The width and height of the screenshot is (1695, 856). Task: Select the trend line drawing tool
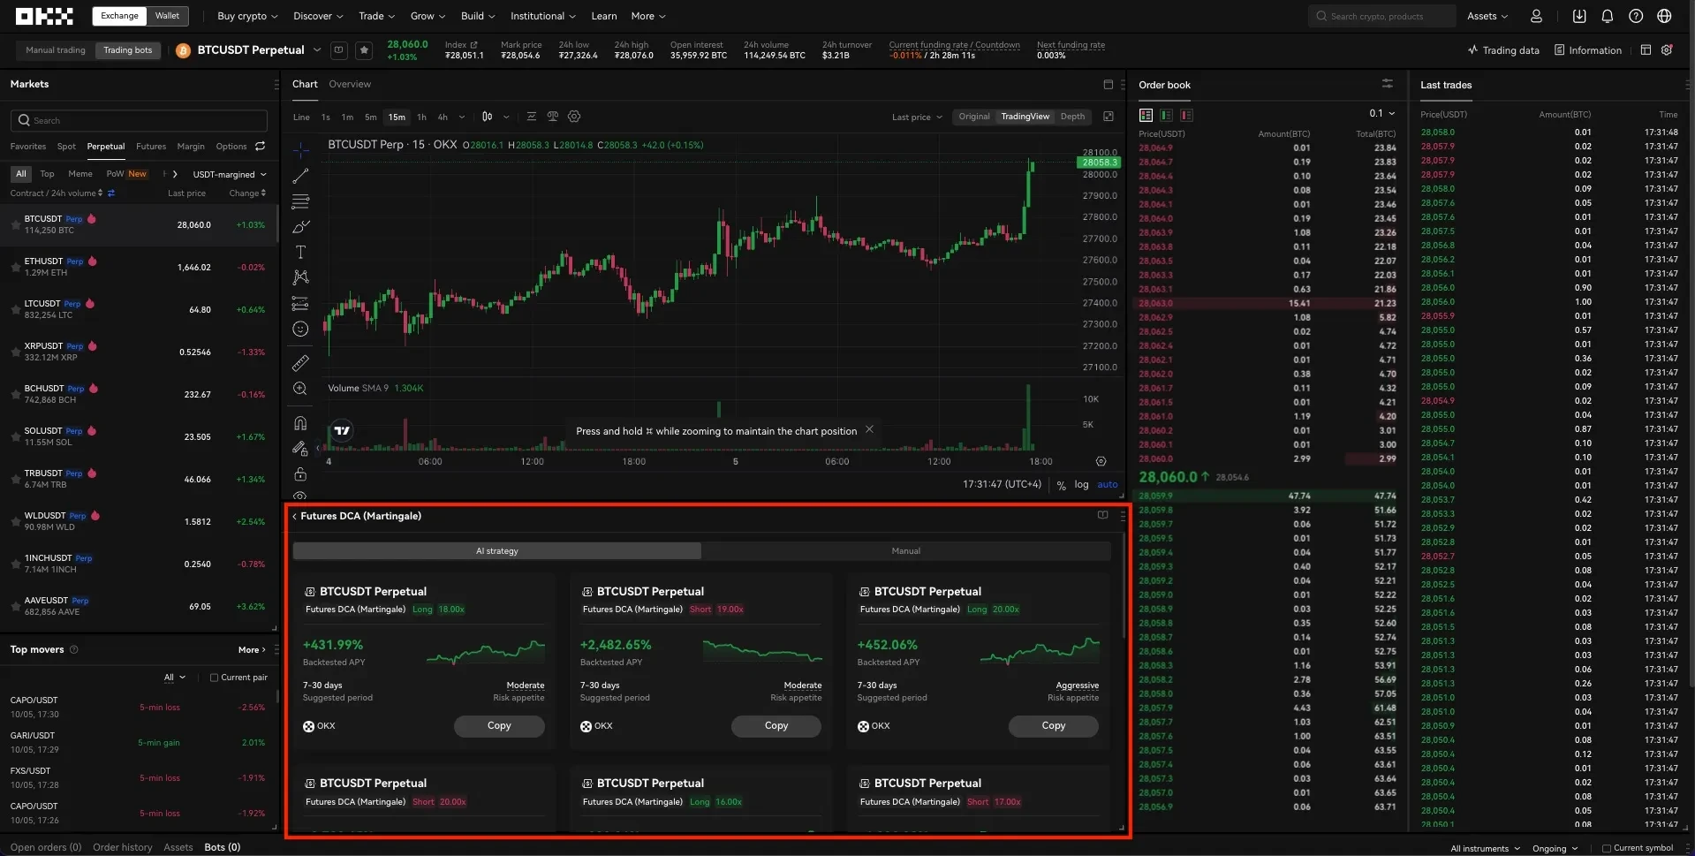(x=300, y=176)
